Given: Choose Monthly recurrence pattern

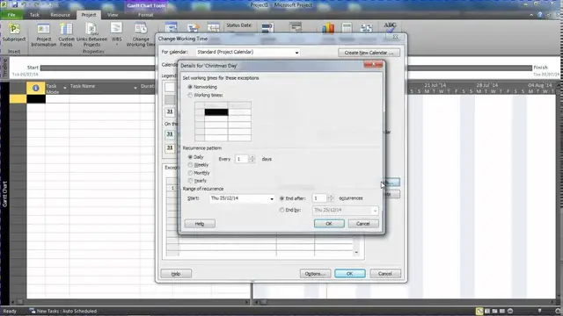Looking at the screenshot, I should (x=190, y=173).
